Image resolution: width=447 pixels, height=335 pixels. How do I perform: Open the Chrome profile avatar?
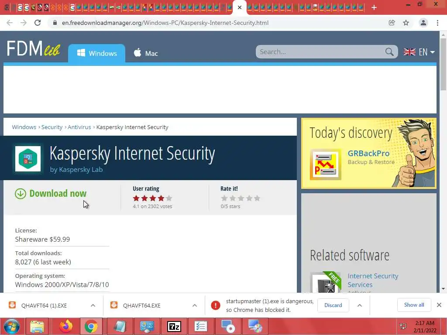pos(423,23)
